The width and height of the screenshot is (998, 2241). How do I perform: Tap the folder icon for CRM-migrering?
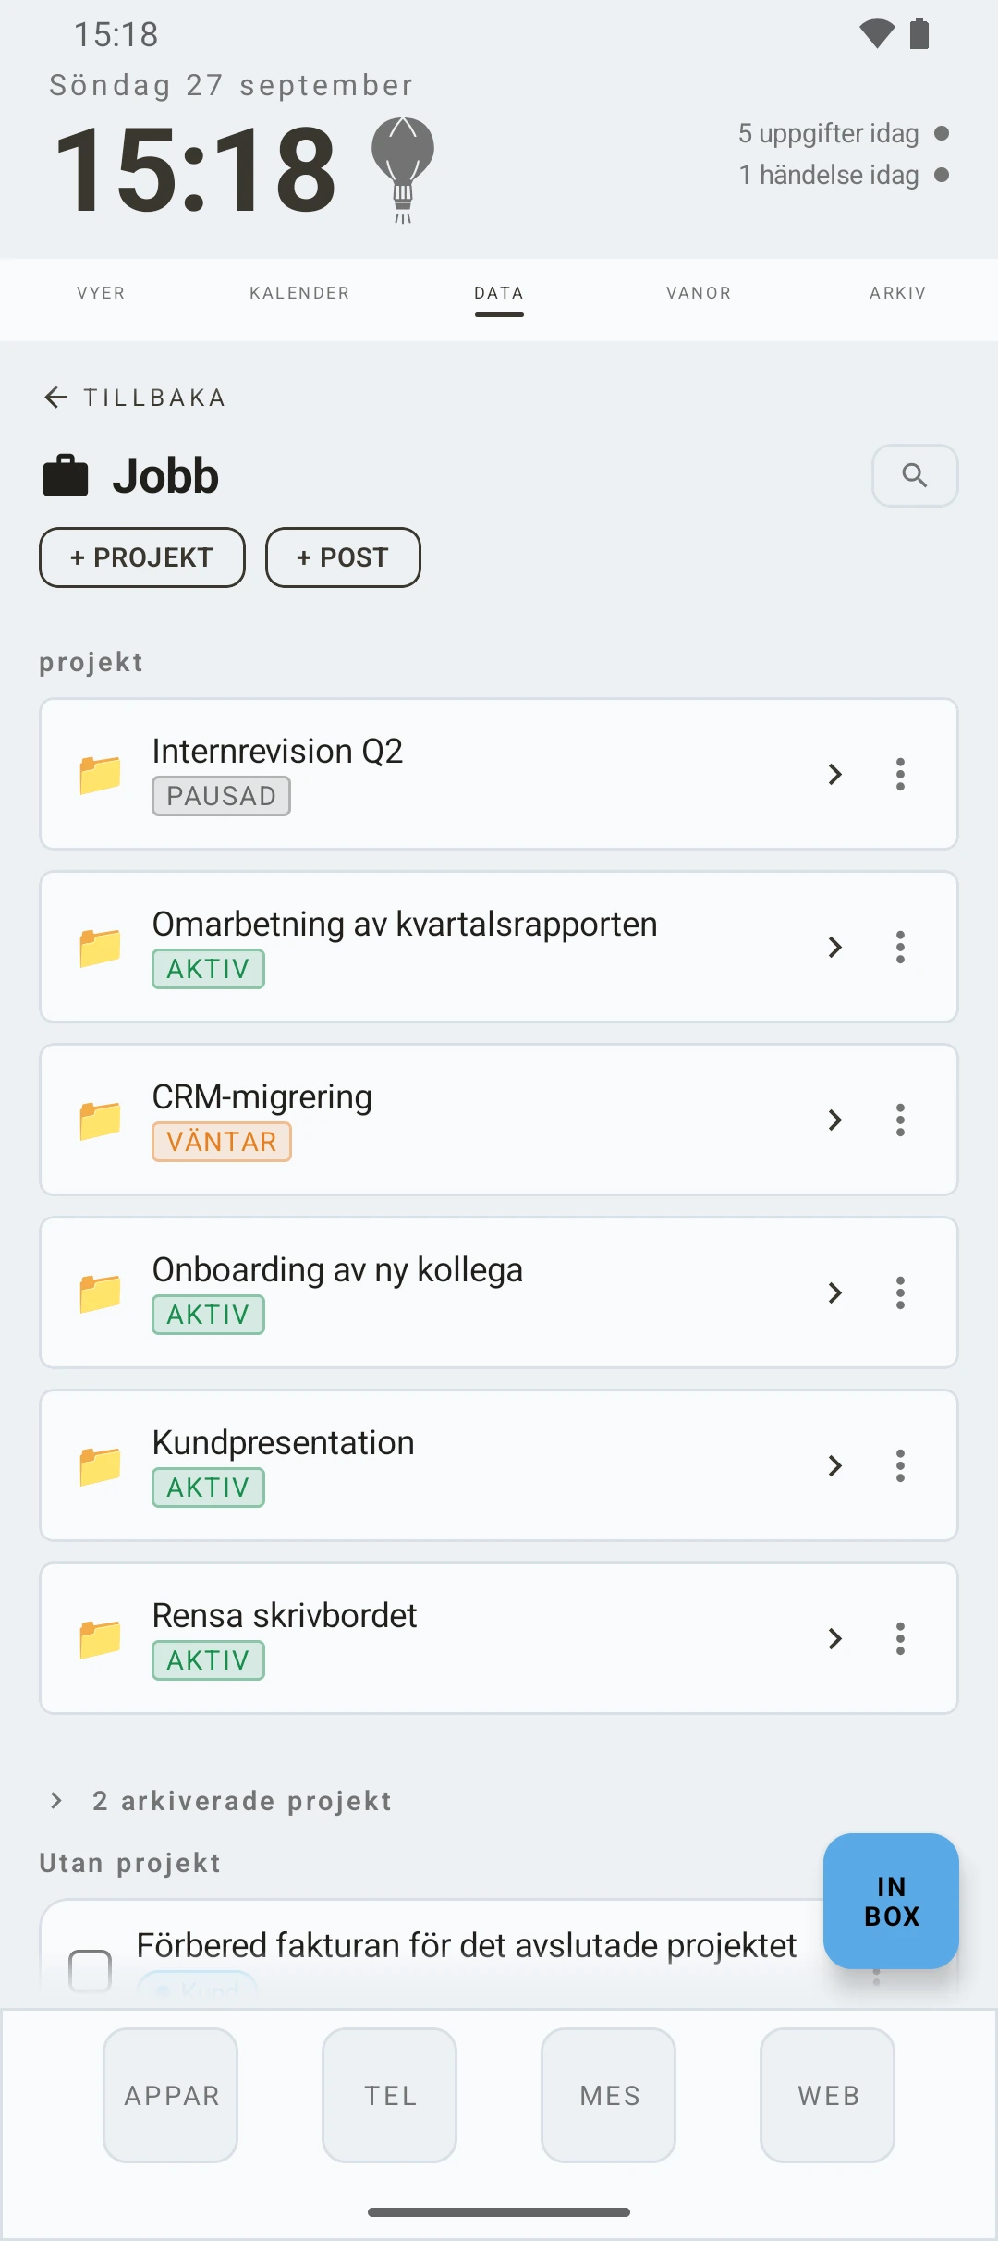100,1120
